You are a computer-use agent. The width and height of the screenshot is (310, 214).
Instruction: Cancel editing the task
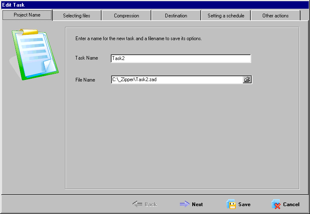pyautogui.click(x=285, y=204)
